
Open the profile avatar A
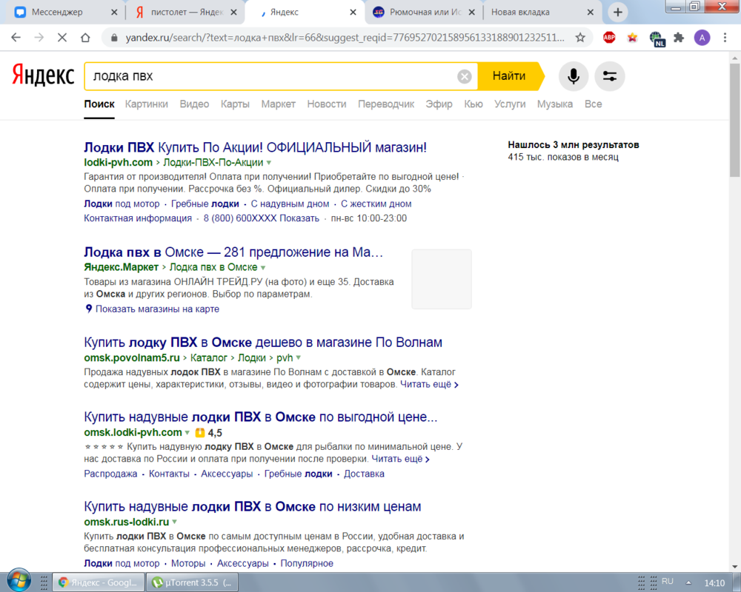(x=702, y=38)
